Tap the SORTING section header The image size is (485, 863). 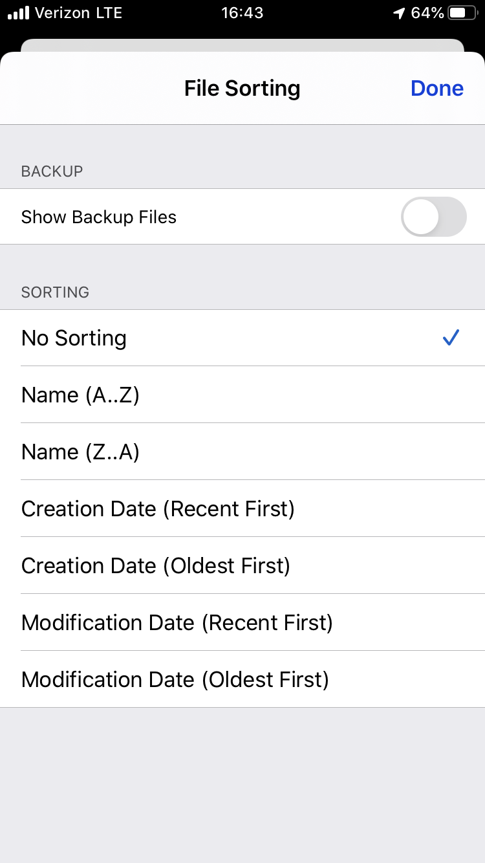(55, 292)
